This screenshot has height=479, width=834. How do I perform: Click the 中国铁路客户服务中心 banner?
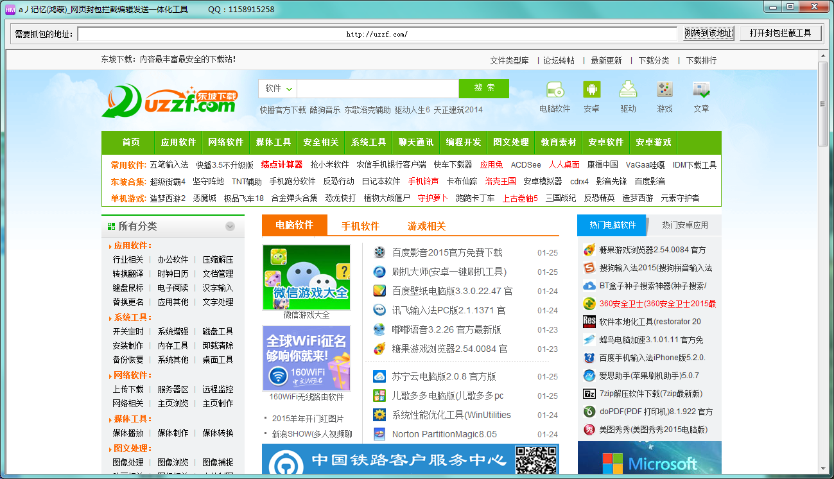click(x=410, y=460)
